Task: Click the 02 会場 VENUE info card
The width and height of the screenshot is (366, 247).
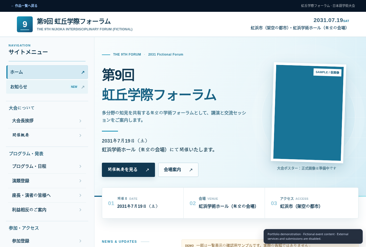Action: click(224, 203)
